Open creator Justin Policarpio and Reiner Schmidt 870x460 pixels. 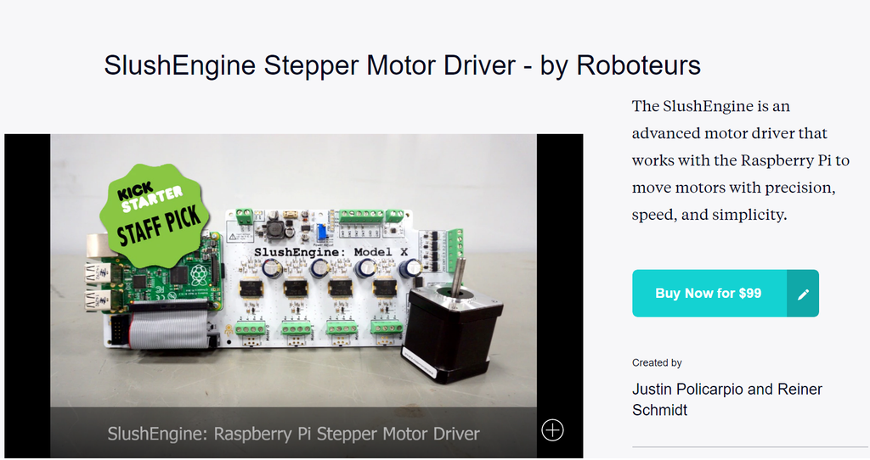click(x=727, y=400)
